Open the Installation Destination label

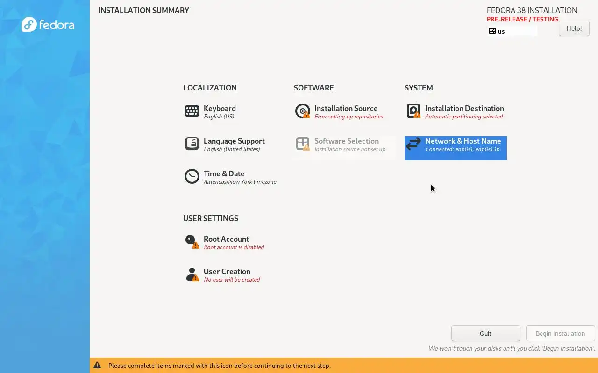click(464, 108)
